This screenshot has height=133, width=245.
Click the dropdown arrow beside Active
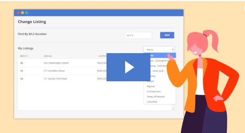(173, 50)
